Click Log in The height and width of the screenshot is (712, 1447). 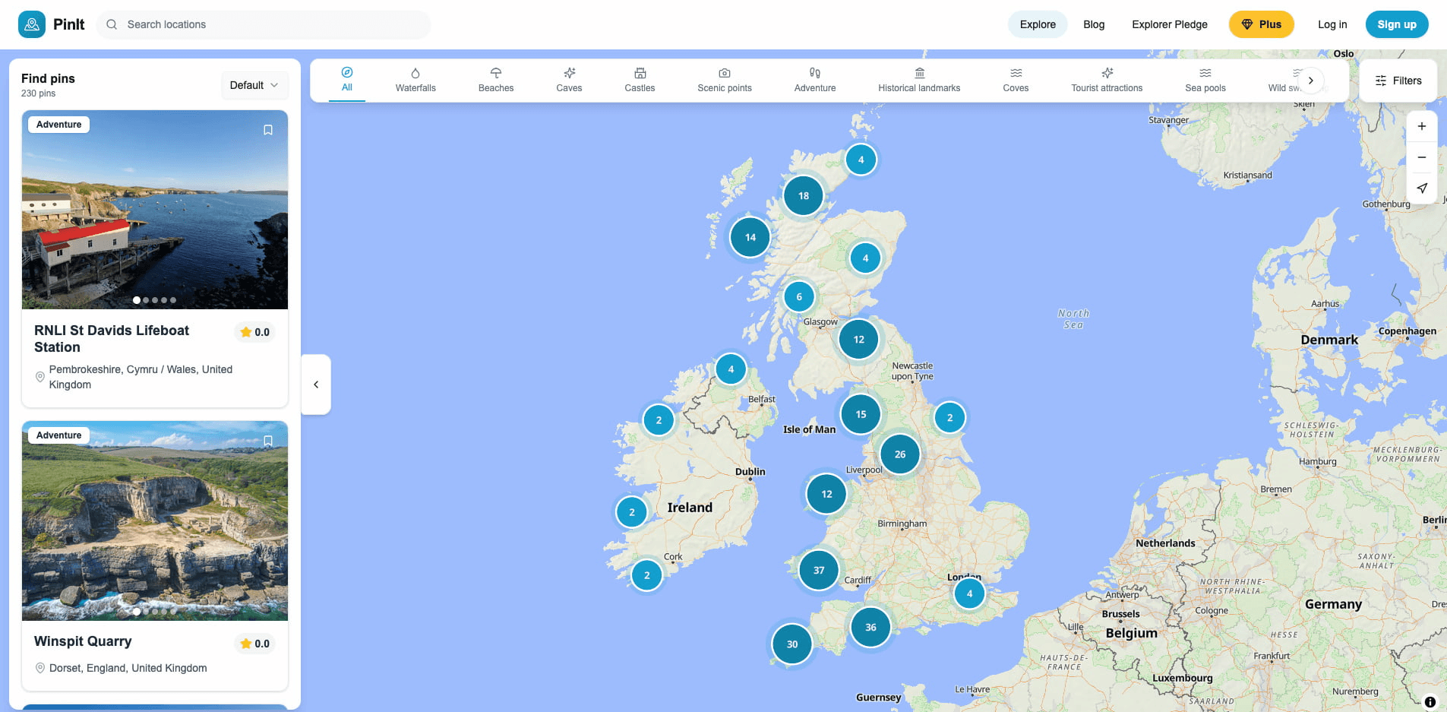1332,24
